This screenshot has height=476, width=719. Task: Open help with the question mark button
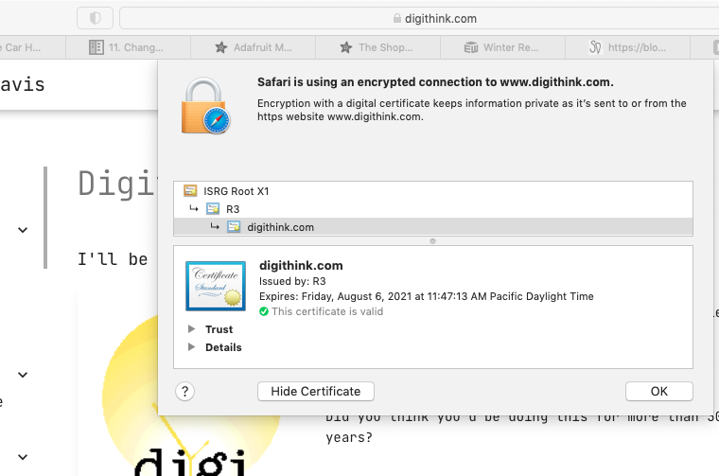[184, 392]
